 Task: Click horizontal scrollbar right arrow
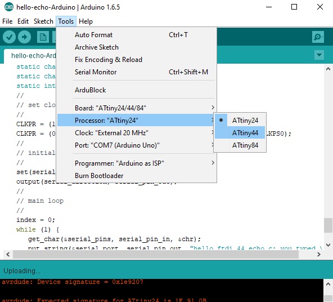tap(318, 254)
